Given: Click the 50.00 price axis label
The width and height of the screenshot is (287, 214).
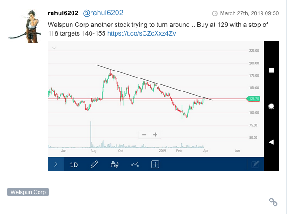Looking at the screenshot, I should click(253, 138).
